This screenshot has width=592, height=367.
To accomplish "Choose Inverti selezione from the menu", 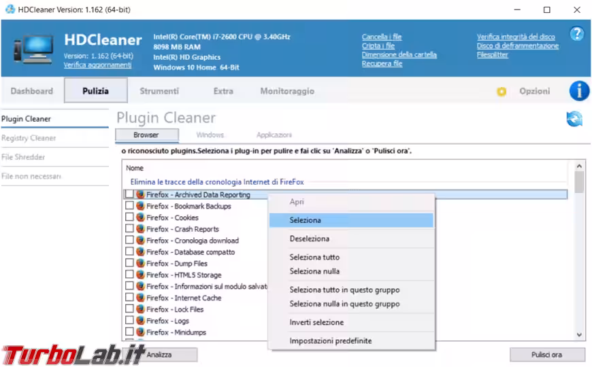I will point(351,322).
